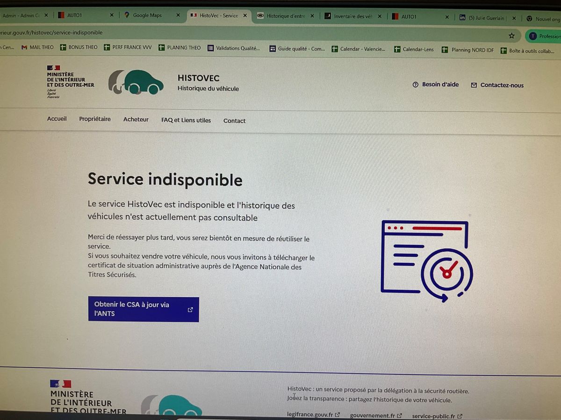561x420 pixels.
Task: Close the Inventaire des véh tab
Action: click(379, 16)
